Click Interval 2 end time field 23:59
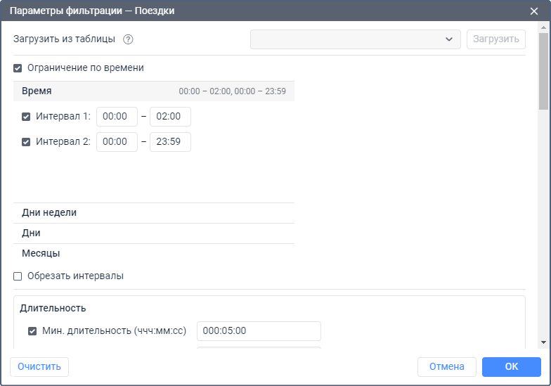This screenshot has height=386, width=551. click(170, 141)
